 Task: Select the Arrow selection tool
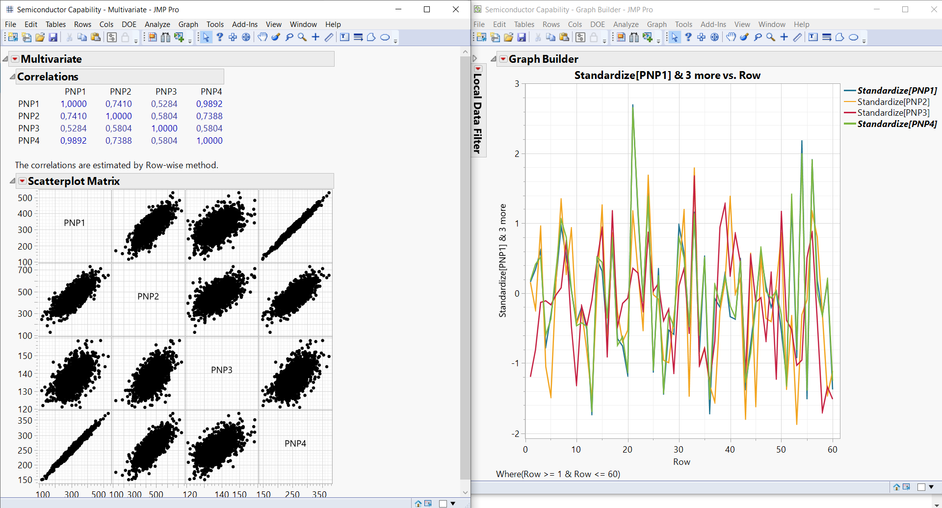[205, 37]
